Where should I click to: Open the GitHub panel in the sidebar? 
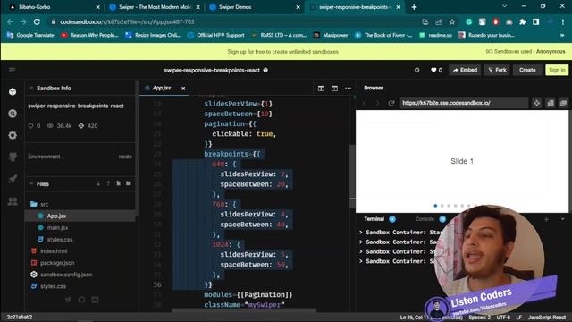(13, 157)
